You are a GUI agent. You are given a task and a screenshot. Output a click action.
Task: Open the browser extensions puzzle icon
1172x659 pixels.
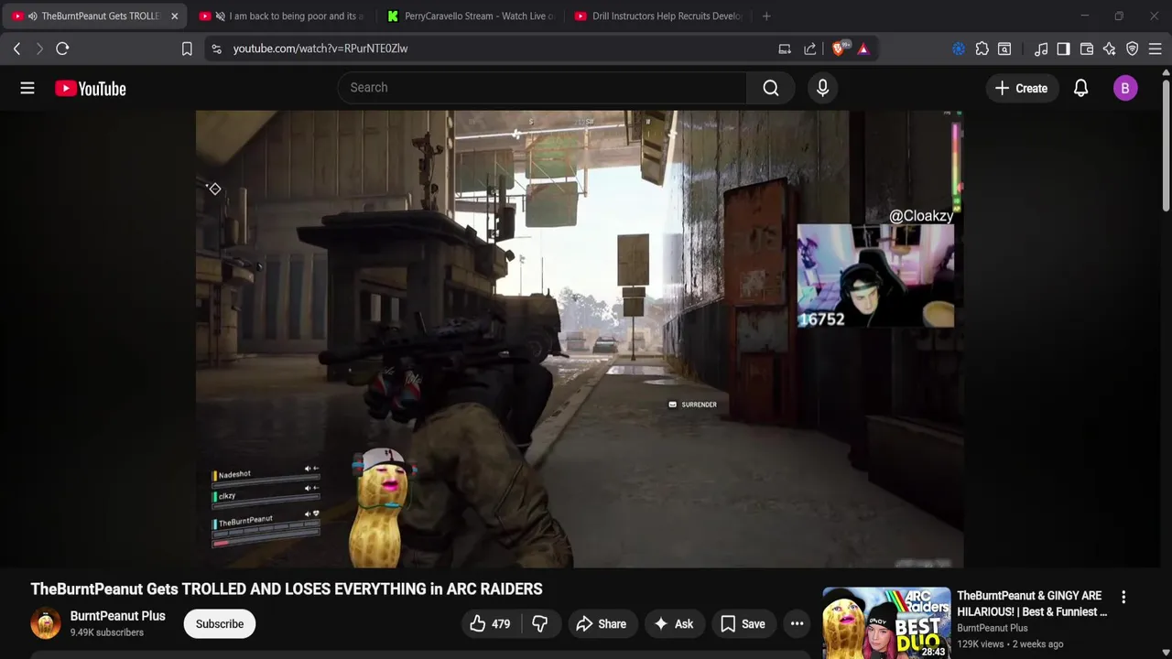point(982,49)
